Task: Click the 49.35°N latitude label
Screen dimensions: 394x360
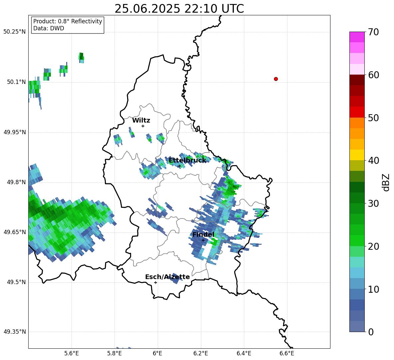Action: click(15, 332)
